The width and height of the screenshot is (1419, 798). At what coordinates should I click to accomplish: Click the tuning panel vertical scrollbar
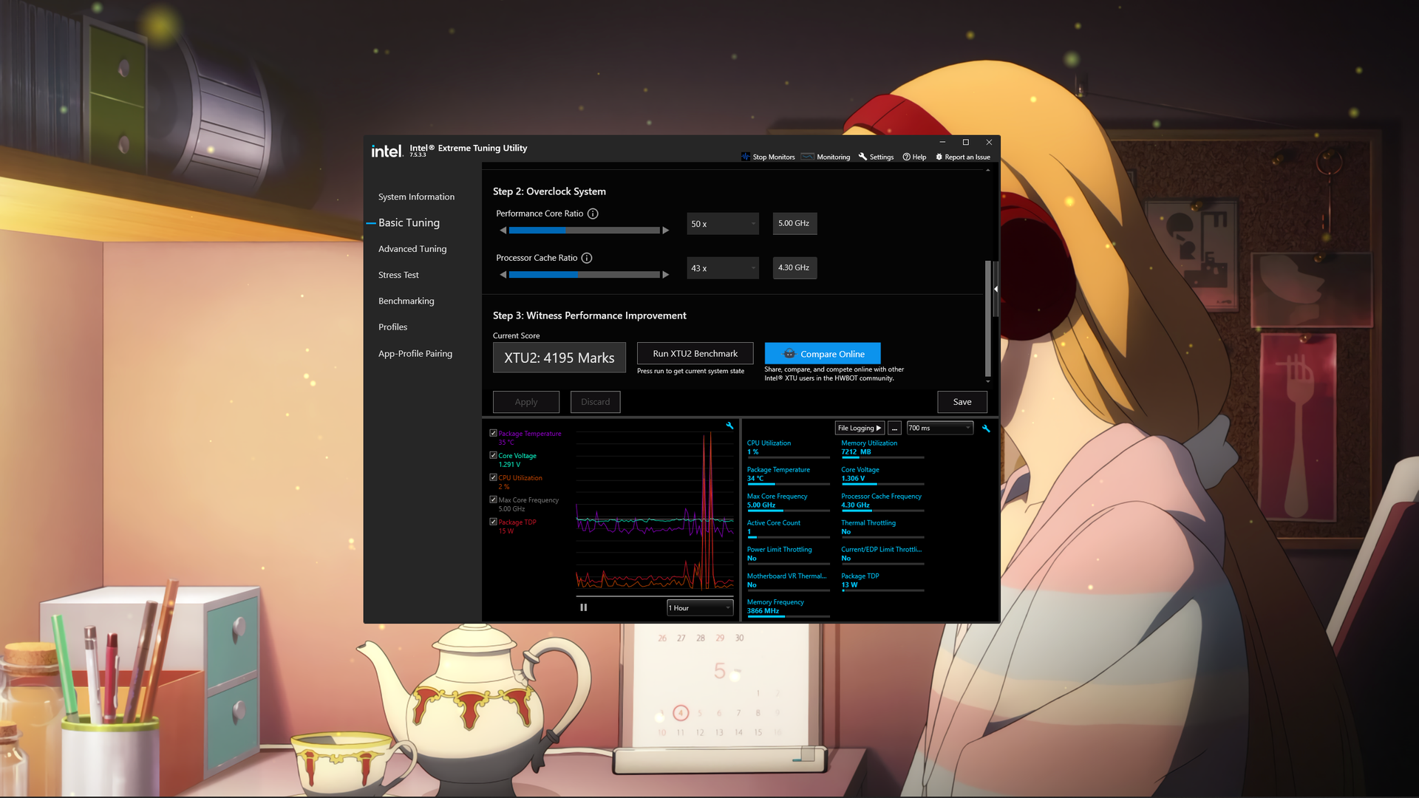point(988,318)
